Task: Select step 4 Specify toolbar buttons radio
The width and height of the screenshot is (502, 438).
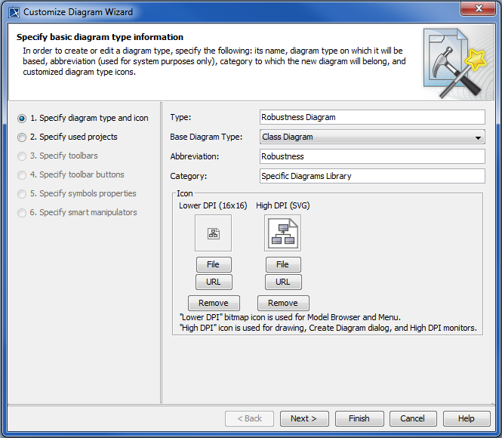Action: pyautogui.click(x=22, y=174)
